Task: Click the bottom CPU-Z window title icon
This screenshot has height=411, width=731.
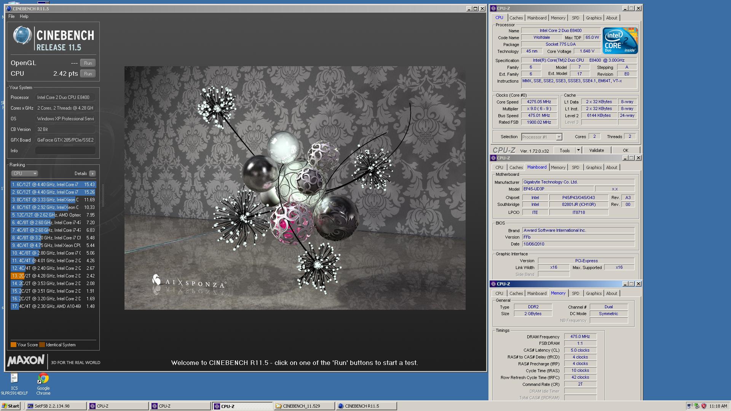Action: coord(493,284)
